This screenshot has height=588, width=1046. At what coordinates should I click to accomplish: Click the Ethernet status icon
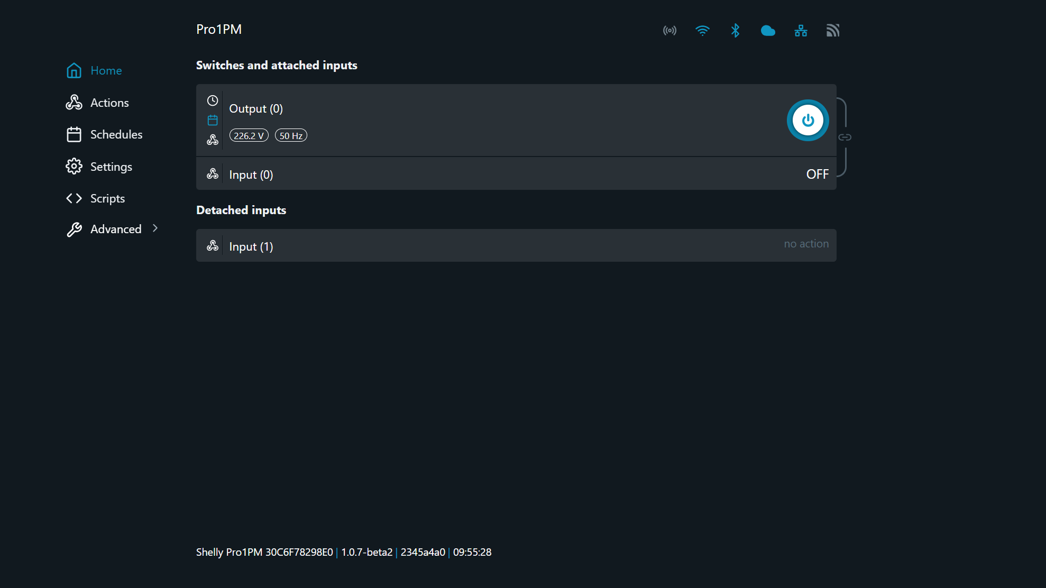click(x=801, y=31)
